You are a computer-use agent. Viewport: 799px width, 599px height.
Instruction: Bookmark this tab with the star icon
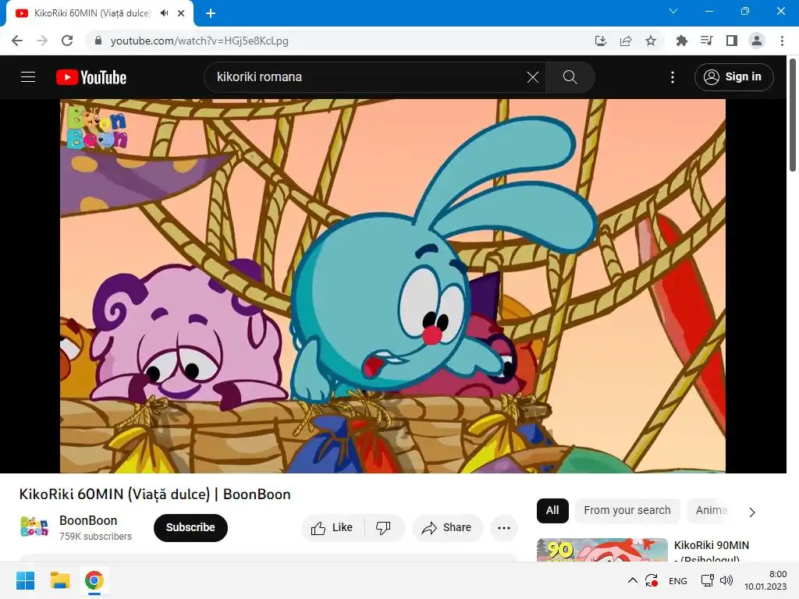click(x=651, y=41)
